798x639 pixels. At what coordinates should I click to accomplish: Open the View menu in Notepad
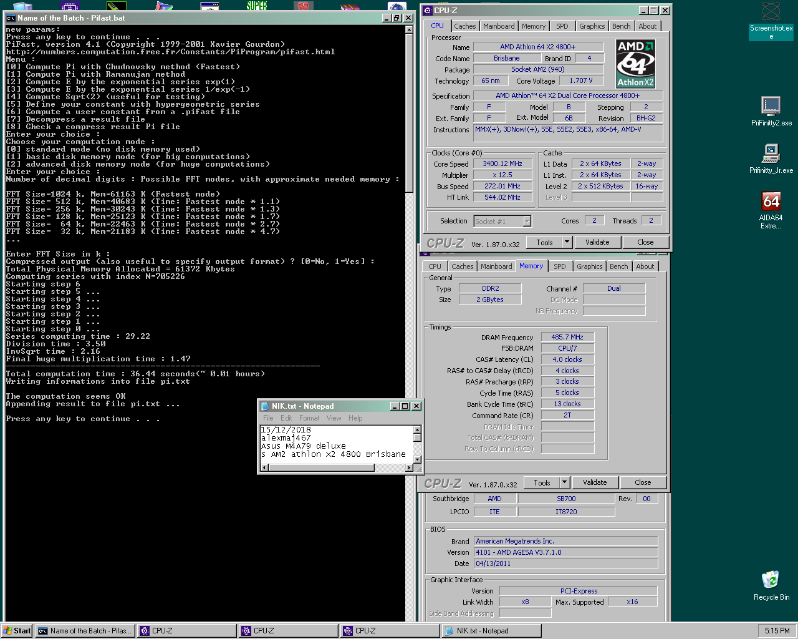(x=334, y=418)
